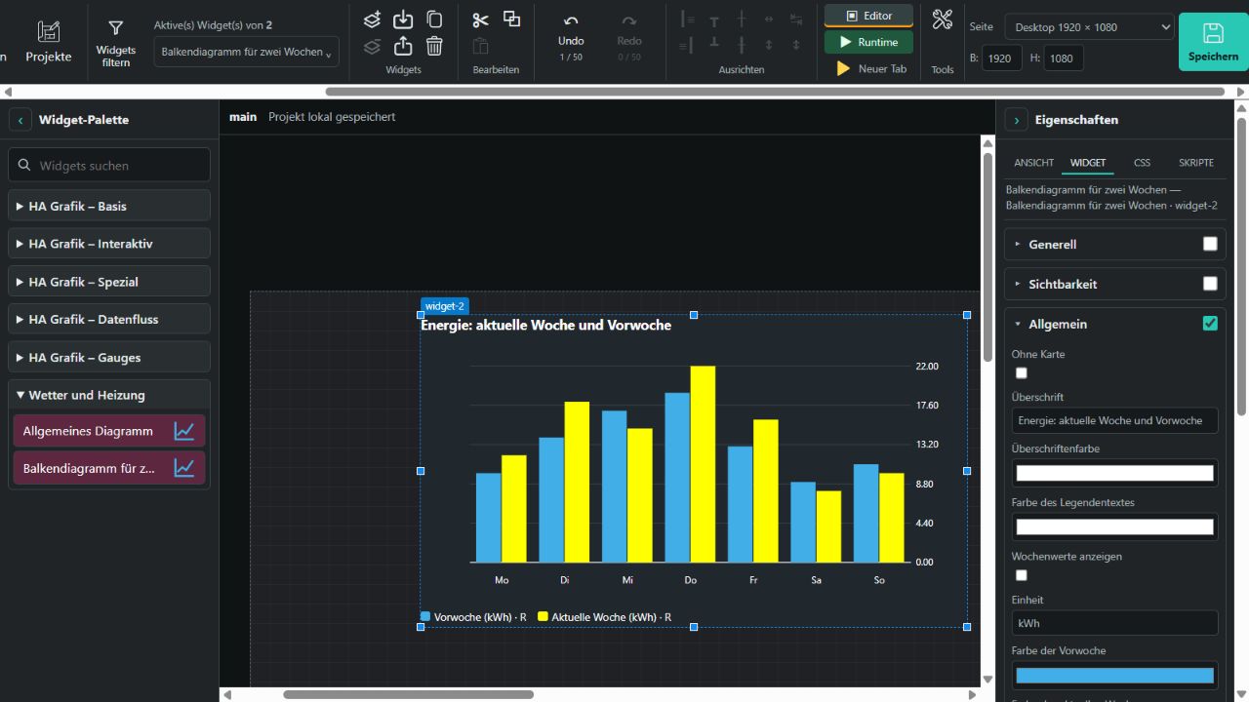Click the Widgets suchen search field
Screen dimensions: 1249x702
(x=109, y=165)
